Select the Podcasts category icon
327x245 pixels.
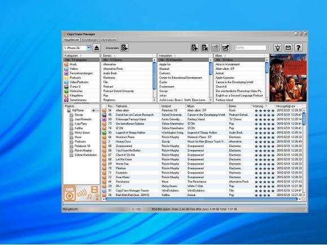click(67, 78)
